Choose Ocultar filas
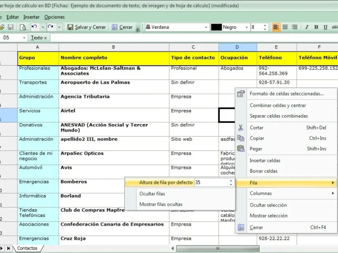The image size is (338, 253). click(152, 194)
